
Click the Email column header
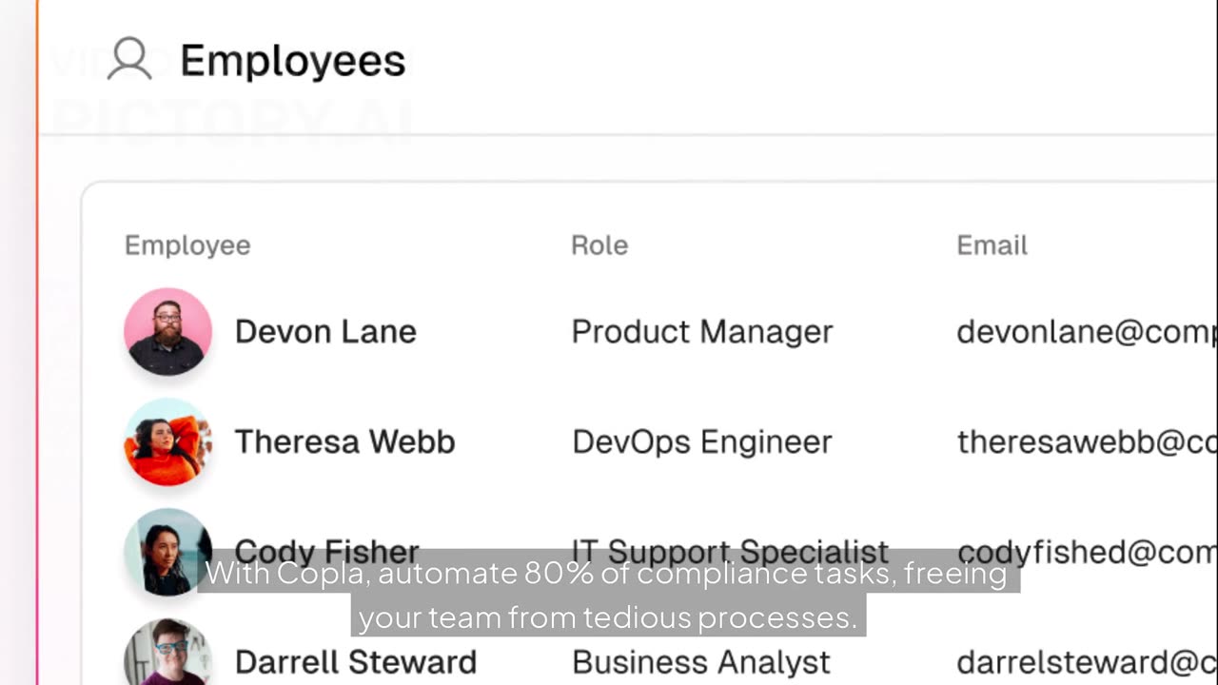pyautogui.click(x=992, y=245)
